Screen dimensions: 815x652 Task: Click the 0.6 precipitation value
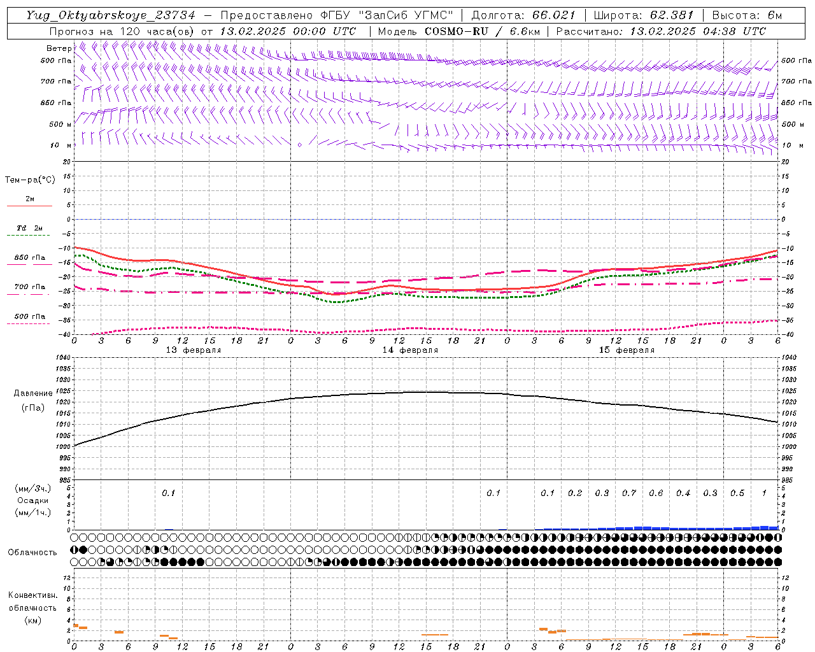point(656,493)
